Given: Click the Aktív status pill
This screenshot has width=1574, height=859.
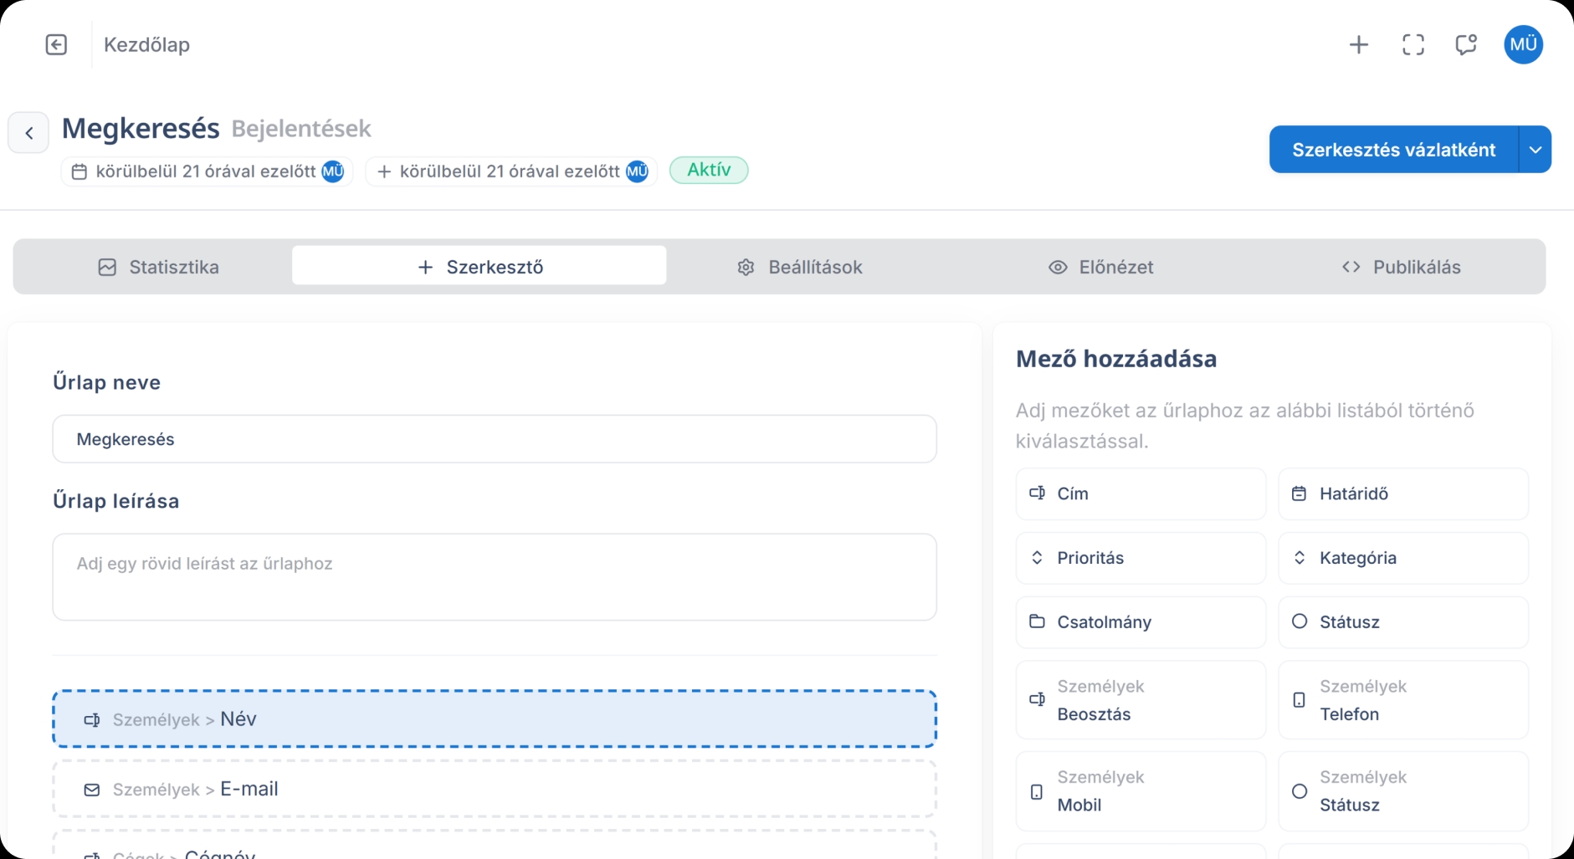Looking at the screenshot, I should [709, 170].
